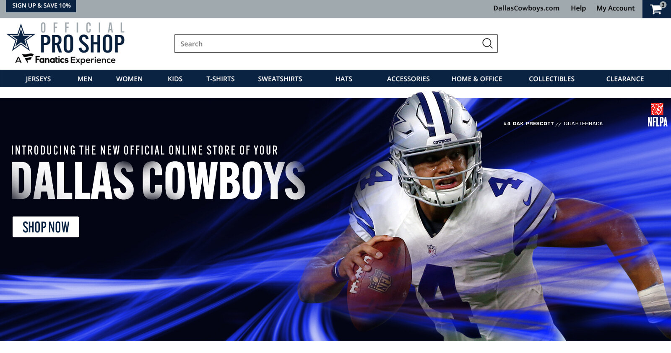Select the Women navigation item
671x353 pixels.
click(x=129, y=79)
